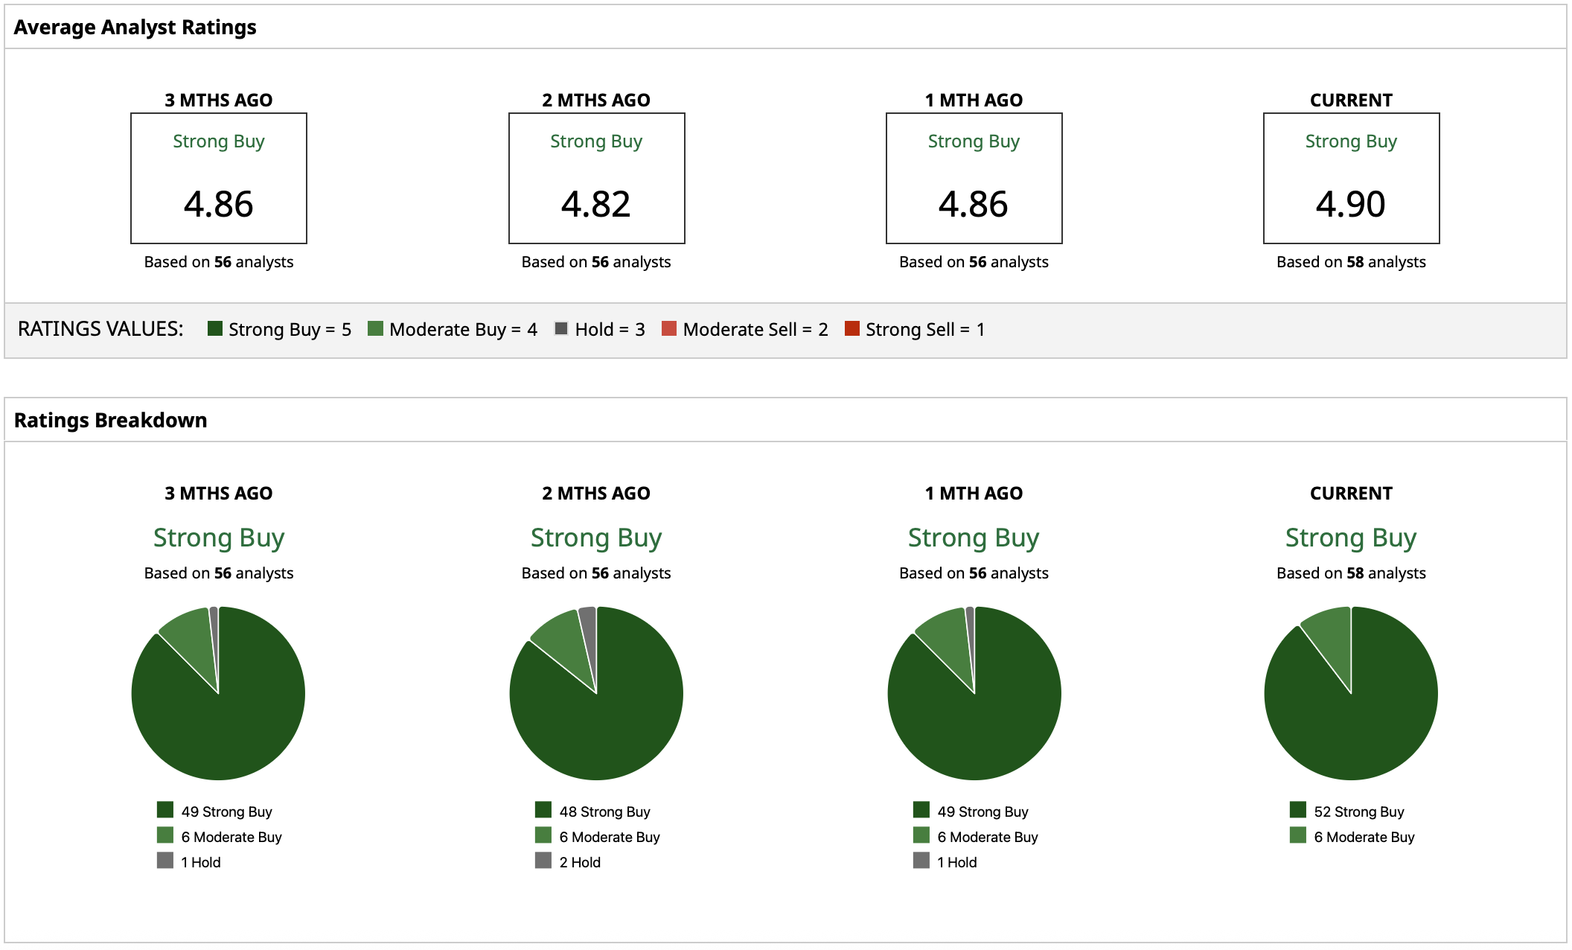Click the Ratings Breakdown heading
This screenshot has width=1572, height=950.
click(x=110, y=421)
